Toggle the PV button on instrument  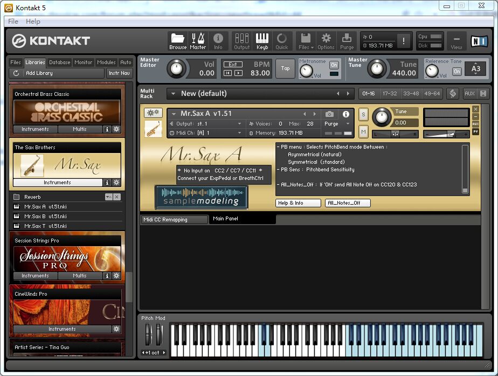point(475,131)
